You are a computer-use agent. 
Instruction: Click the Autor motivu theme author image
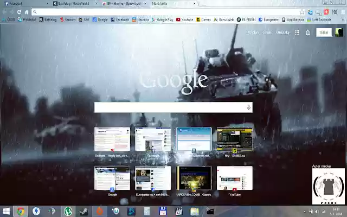(x=329, y=186)
